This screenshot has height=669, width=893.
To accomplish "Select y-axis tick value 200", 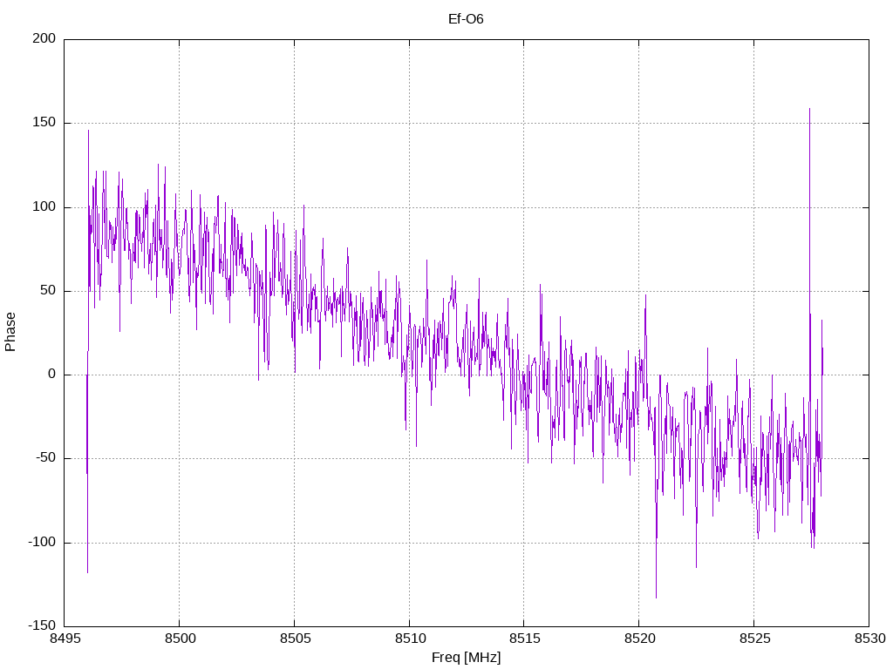I will pos(44,38).
